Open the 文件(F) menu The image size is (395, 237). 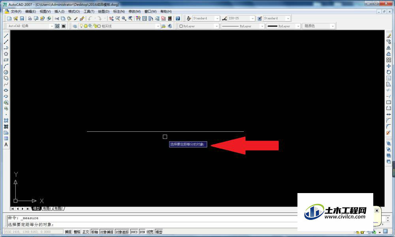click(x=16, y=11)
